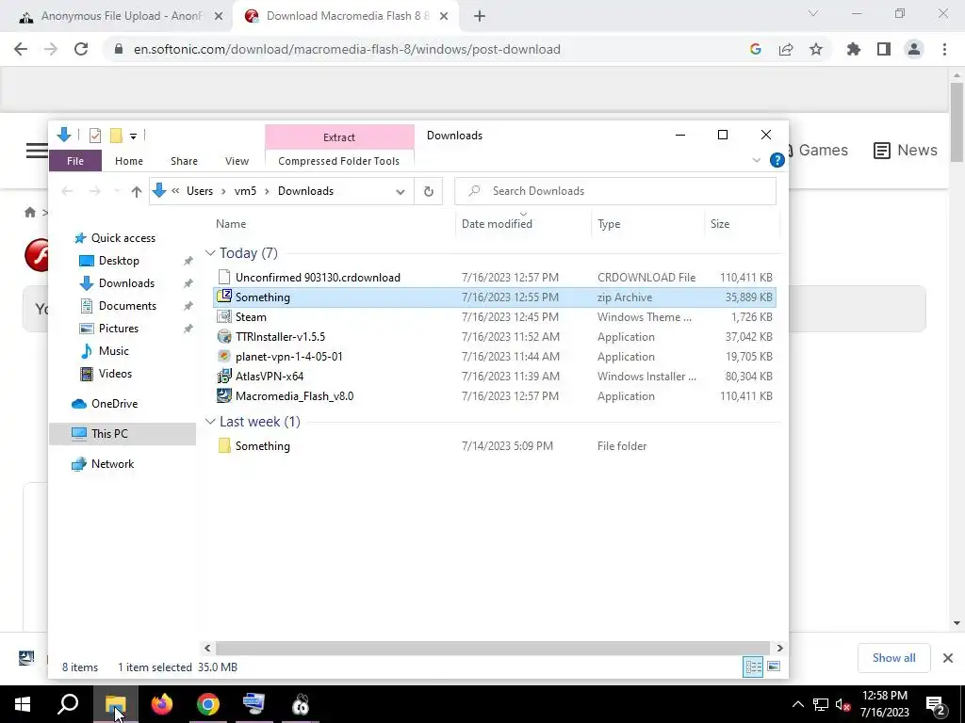Image resolution: width=965 pixels, height=723 pixels.
Task: Sort by the Type column header
Action: click(x=609, y=224)
